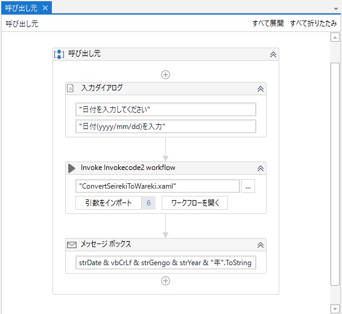Select the 呼び出し元 sequence title text

(x=84, y=54)
